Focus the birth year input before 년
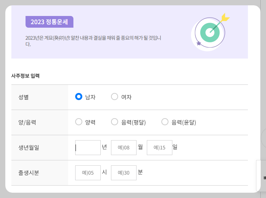The height and width of the screenshot is (198, 266). coord(88,148)
